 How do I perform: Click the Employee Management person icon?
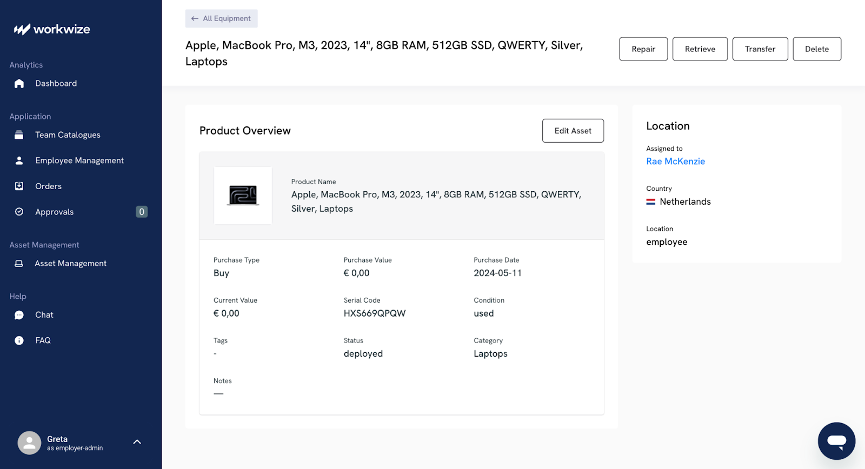[x=19, y=160]
